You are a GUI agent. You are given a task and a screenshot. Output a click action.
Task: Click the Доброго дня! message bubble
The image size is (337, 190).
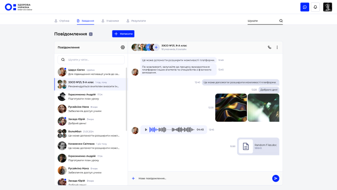pyautogui.click(x=269, y=90)
